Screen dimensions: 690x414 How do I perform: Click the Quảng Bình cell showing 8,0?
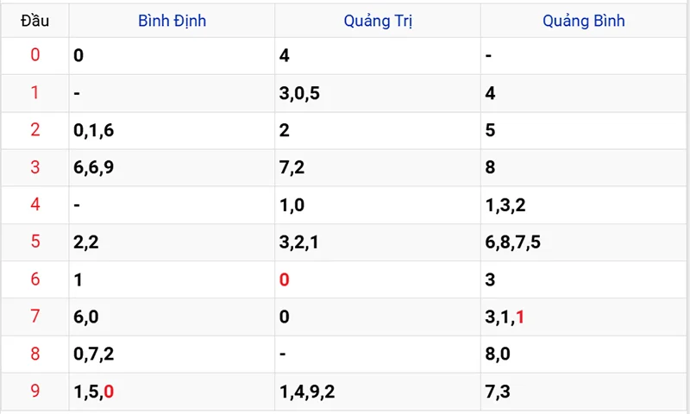tap(498, 354)
